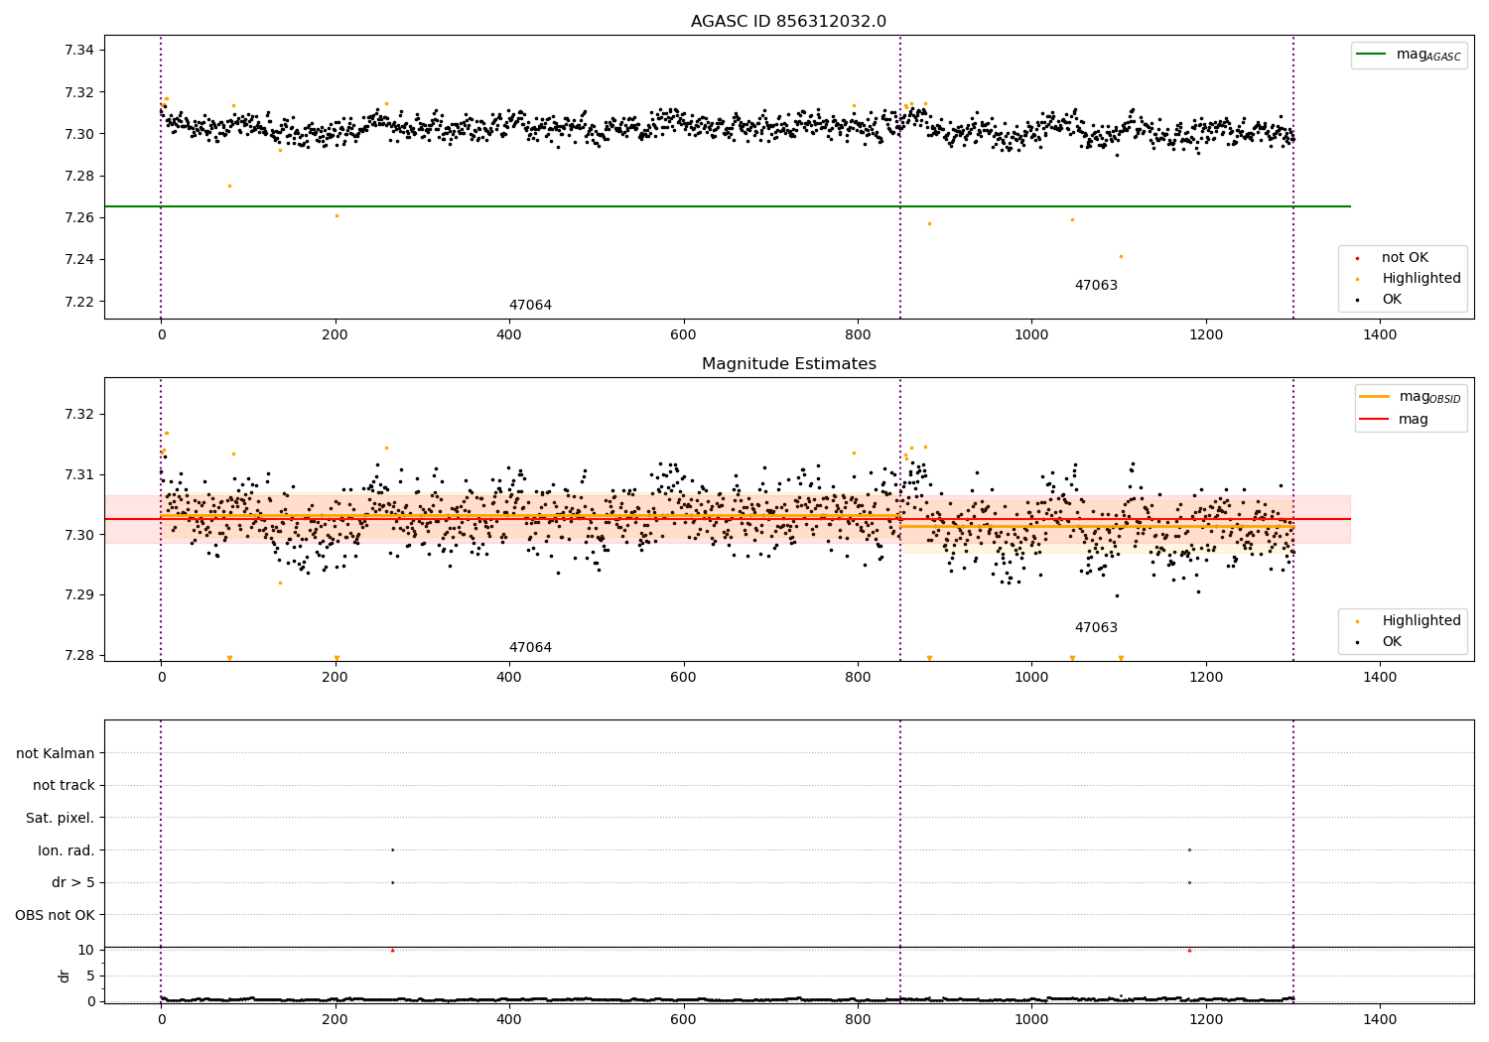Click the 47064 label in top plot
This screenshot has width=1489, height=1042.
coord(530,306)
